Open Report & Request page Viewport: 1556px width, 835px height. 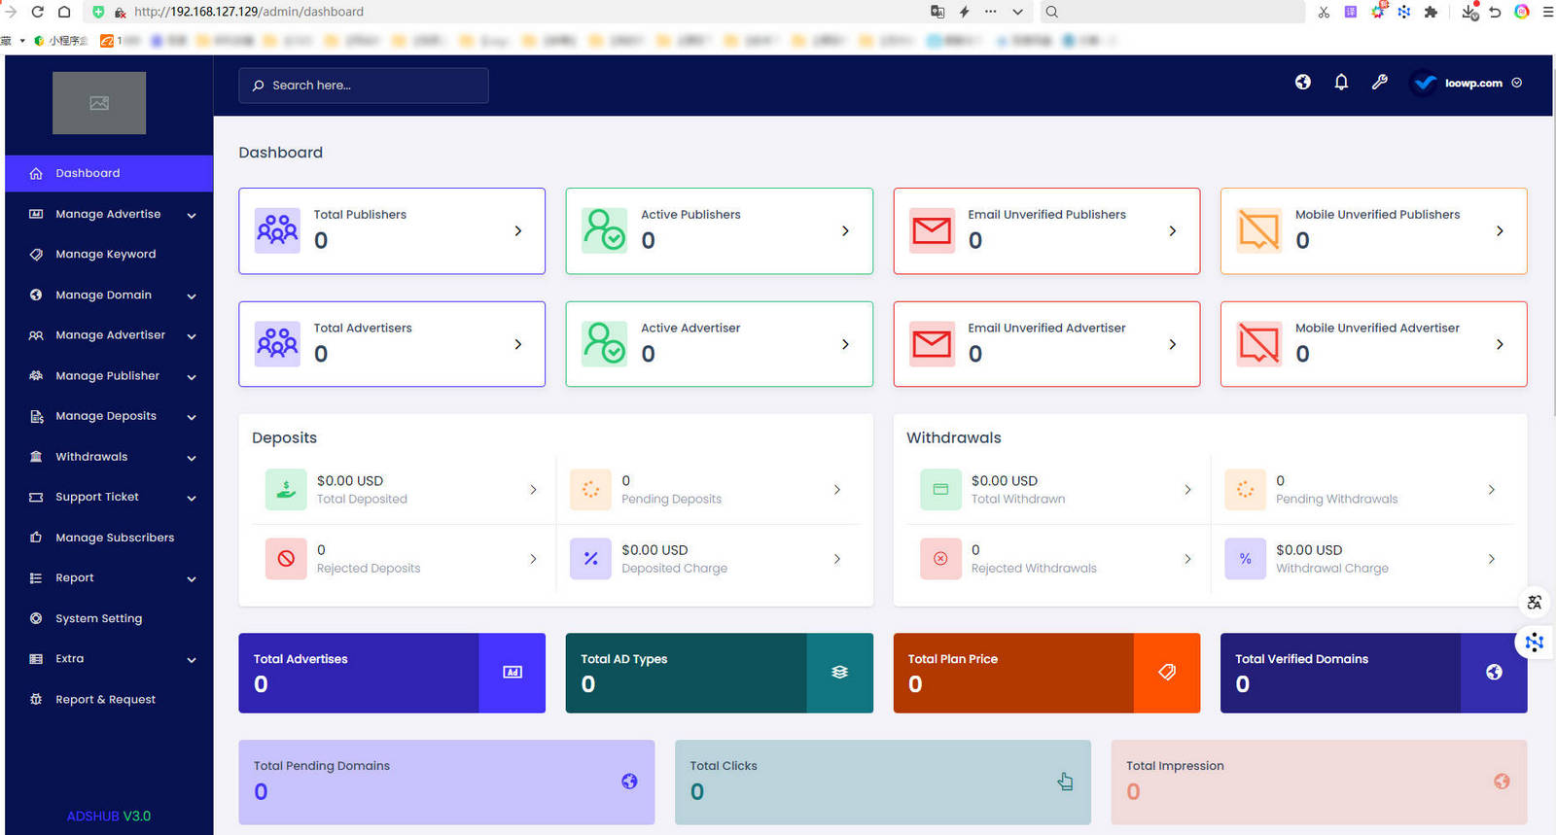109,700
